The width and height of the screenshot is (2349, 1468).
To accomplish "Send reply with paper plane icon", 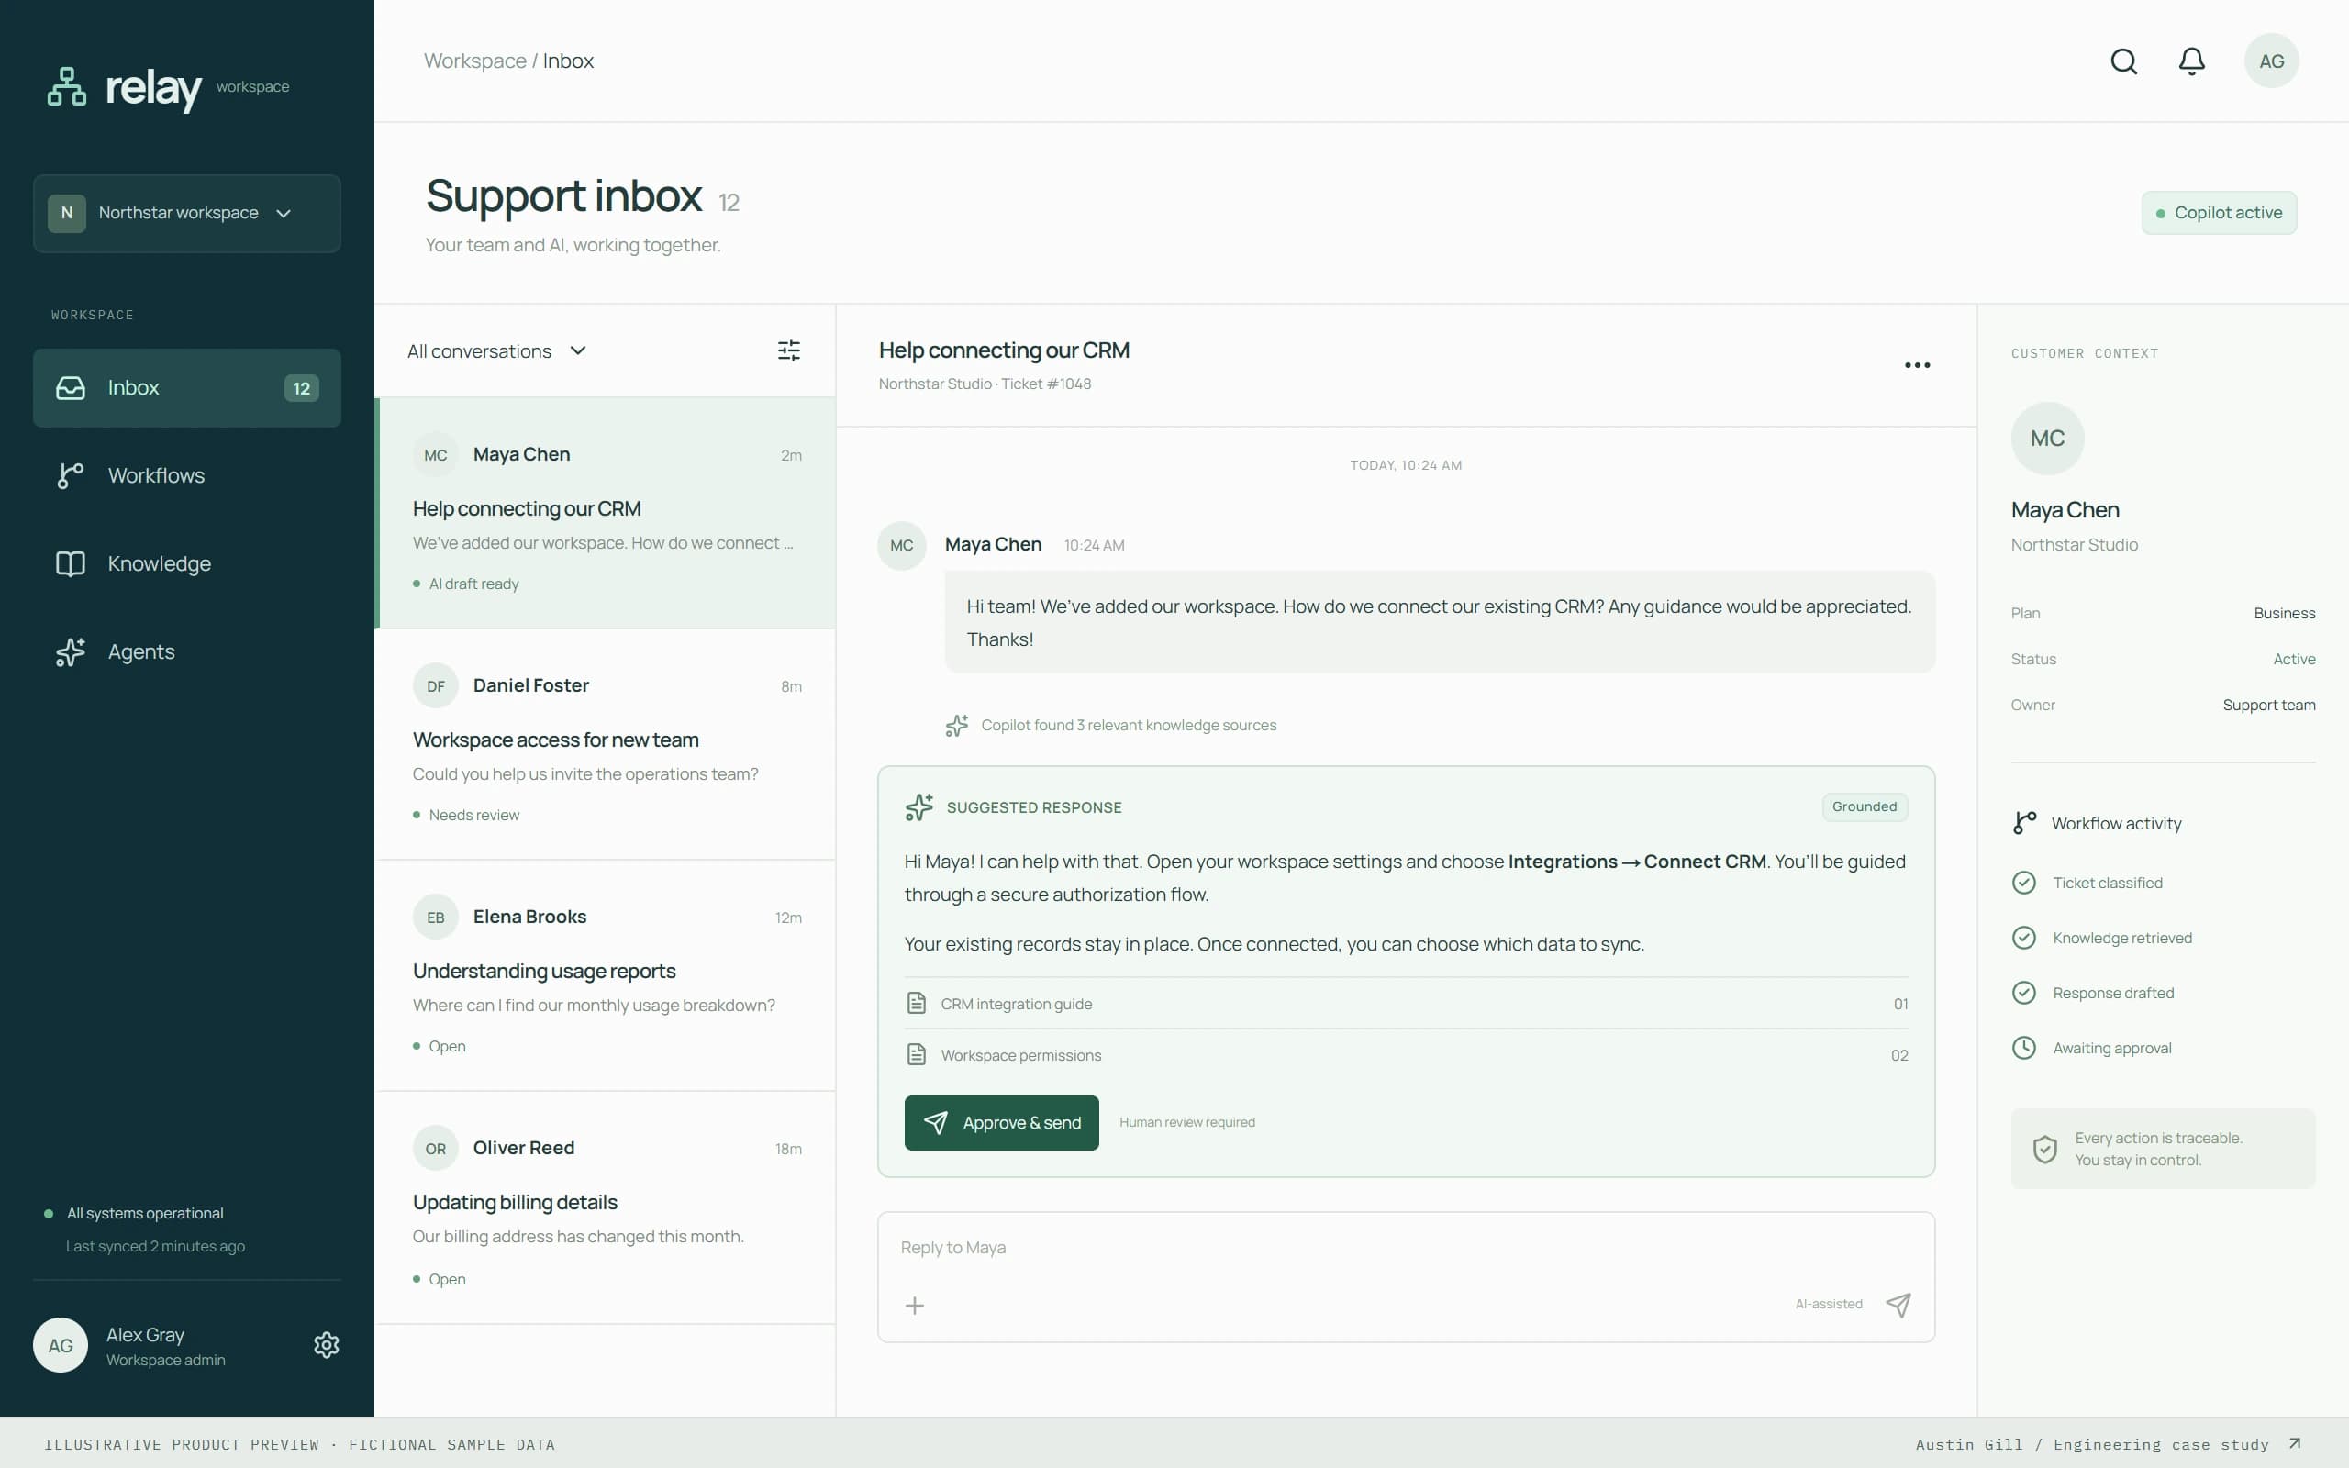I will 1898,1304.
